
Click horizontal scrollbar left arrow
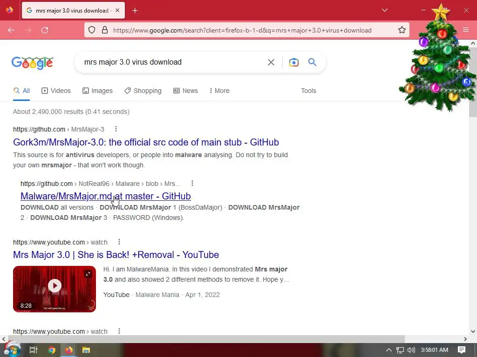point(3,339)
